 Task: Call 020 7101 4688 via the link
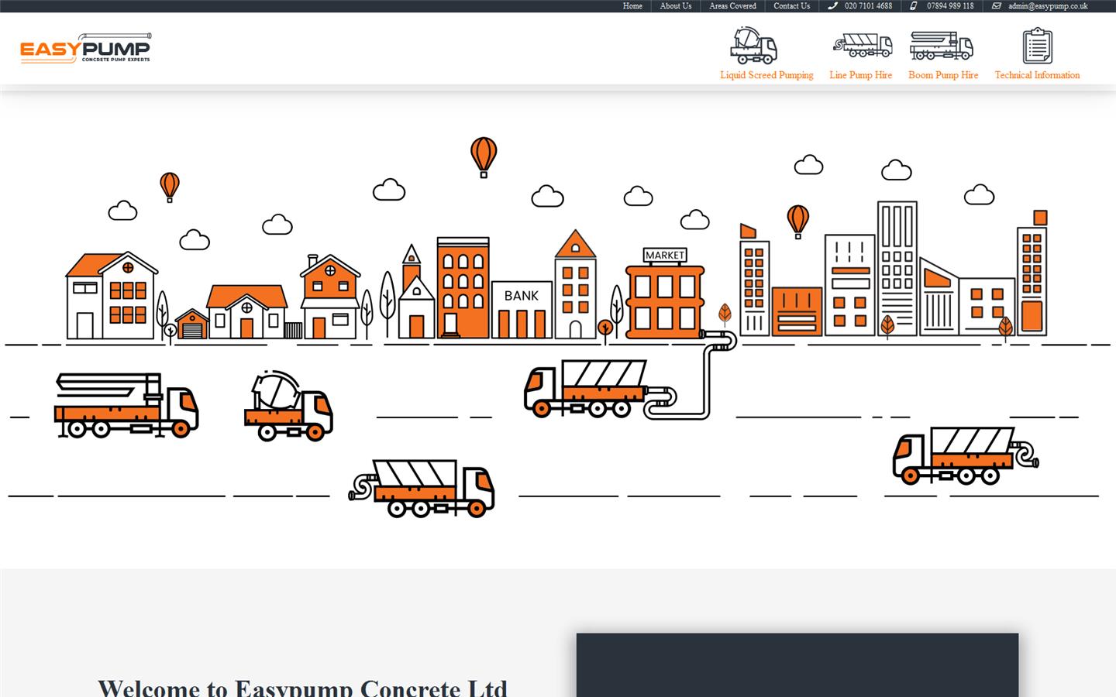click(867, 6)
